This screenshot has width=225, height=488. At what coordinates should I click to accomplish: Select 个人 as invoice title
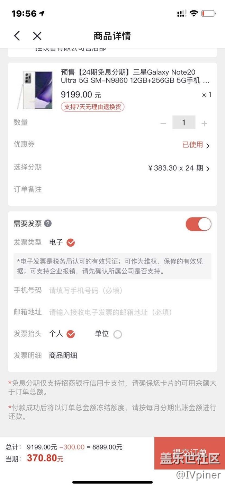click(71, 334)
